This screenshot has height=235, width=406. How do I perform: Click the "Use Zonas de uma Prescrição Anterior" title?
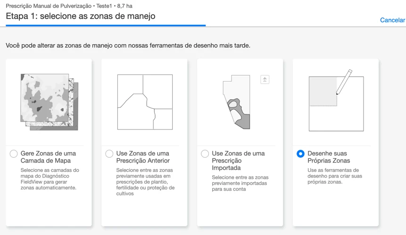144,157
